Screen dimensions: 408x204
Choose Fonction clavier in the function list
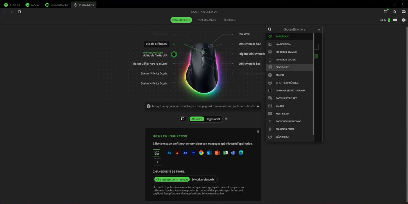[289, 52]
